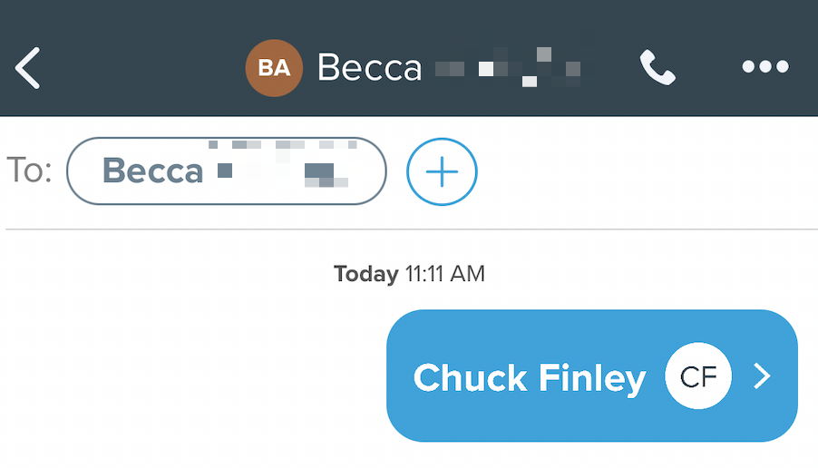Click the Today 11:11 AM timestamp
The height and width of the screenshot is (468, 818).
[x=410, y=274]
